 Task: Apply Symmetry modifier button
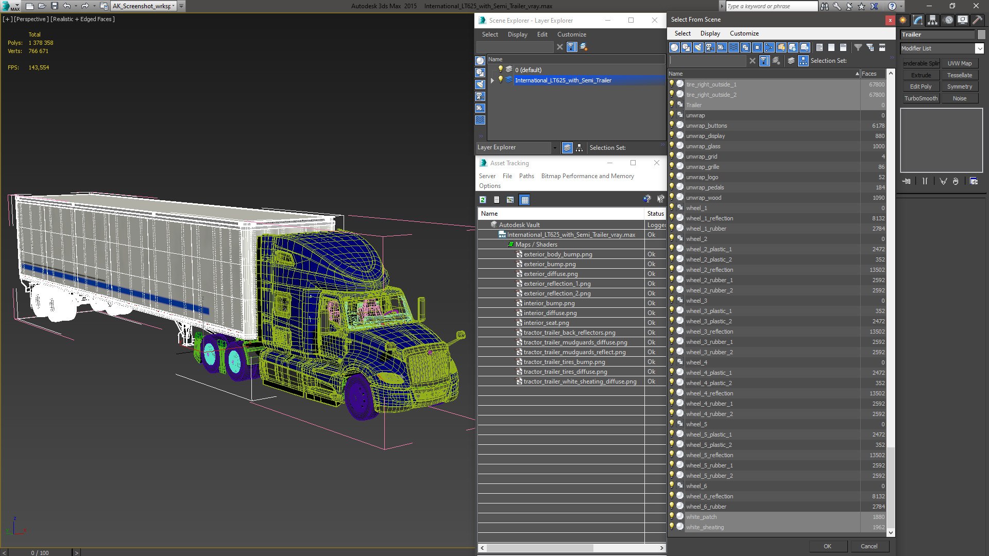pos(960,86)
